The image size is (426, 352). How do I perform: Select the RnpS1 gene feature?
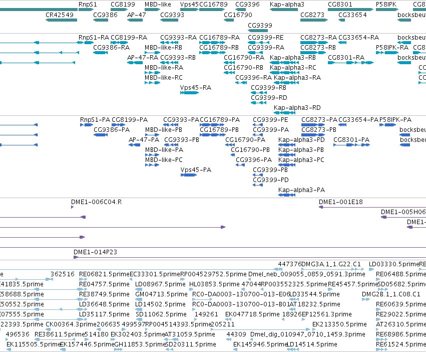pos(86,10)
